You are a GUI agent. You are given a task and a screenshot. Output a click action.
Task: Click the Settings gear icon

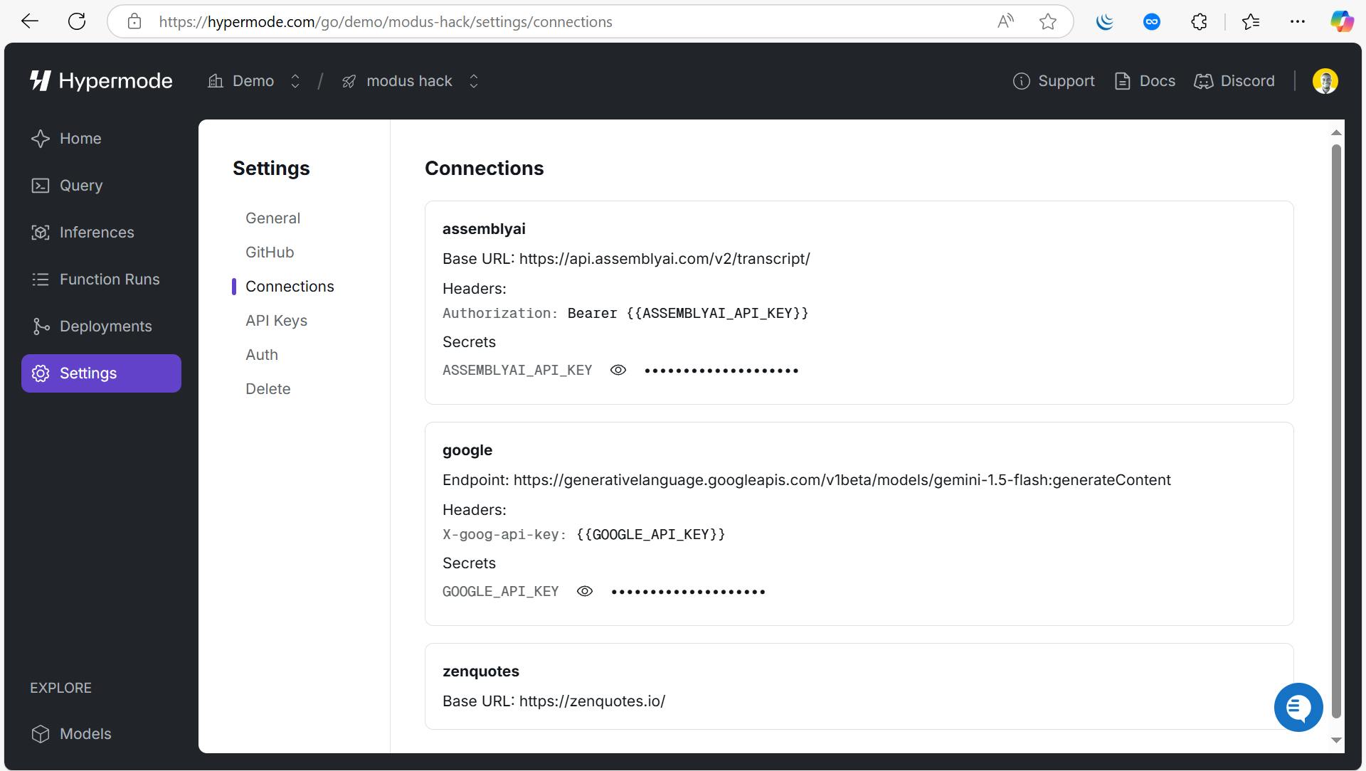39,373
